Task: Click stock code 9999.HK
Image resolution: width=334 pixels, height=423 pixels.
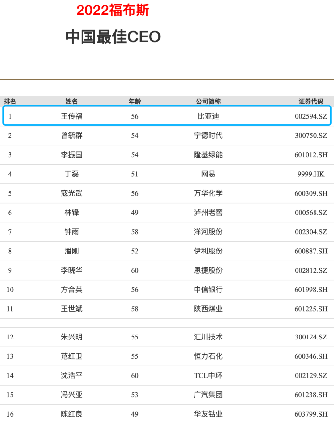Action: tap(311, 174)
